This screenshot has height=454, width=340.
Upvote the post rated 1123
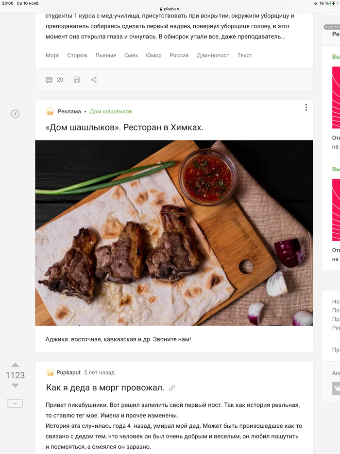point(15,365)
